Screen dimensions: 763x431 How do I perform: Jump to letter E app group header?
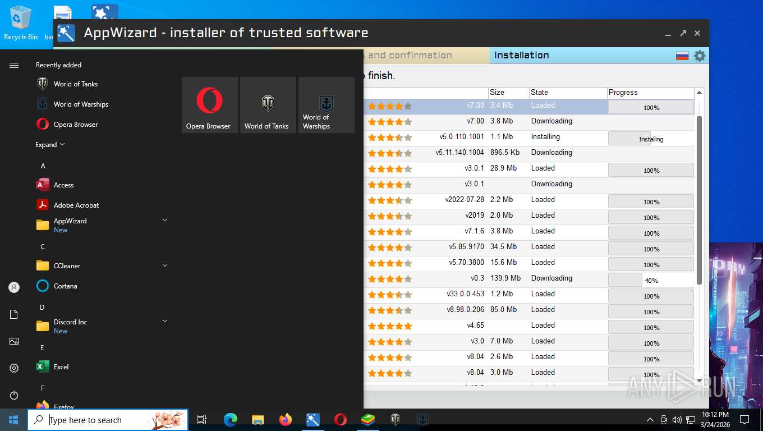[42, 348]
